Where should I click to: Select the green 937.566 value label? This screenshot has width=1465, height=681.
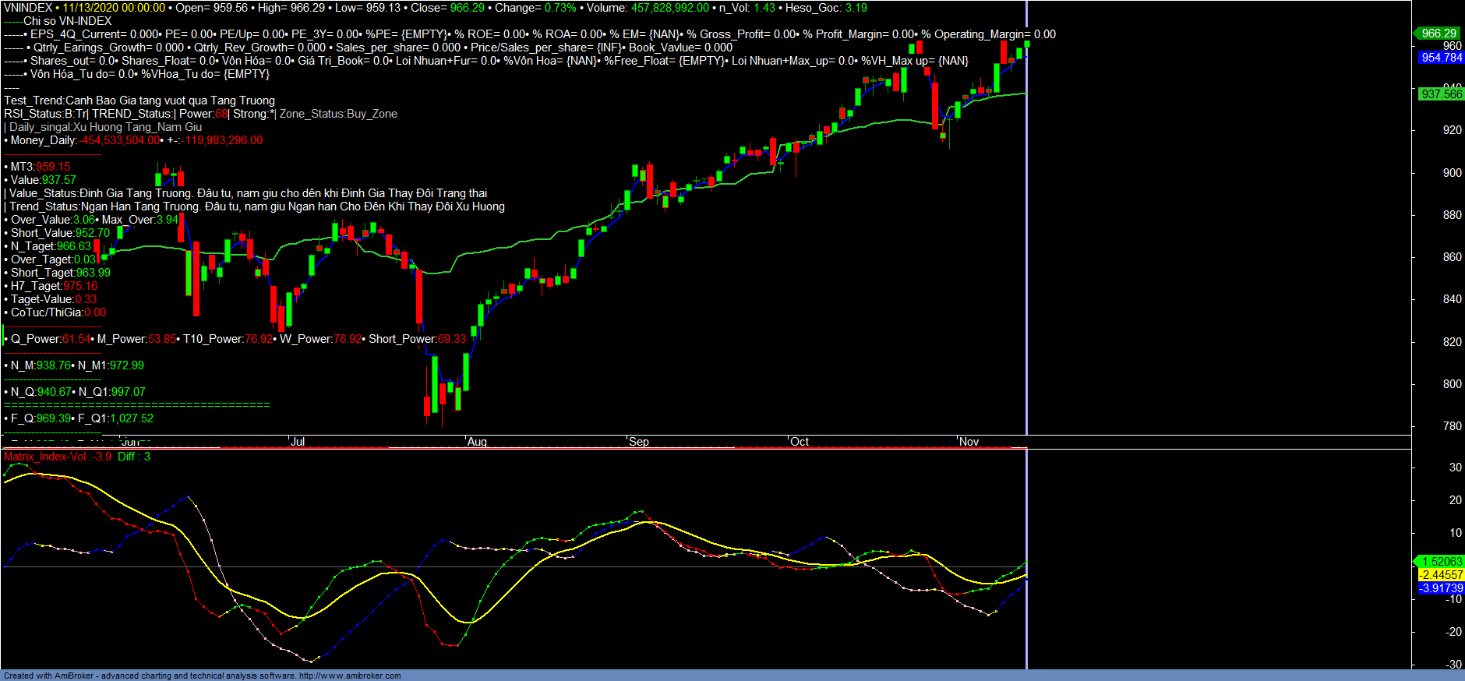click(x=1441, y=94)
